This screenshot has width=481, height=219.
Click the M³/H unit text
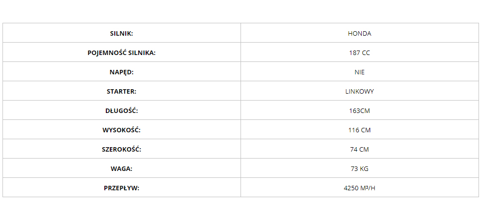(x=368, y=188)
